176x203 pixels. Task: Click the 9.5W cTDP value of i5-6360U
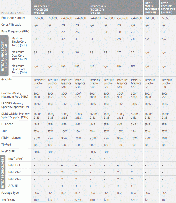click(93, 138)
